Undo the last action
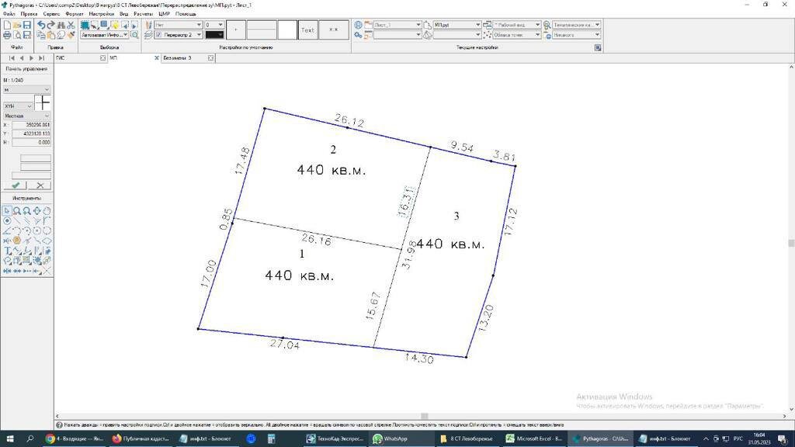This screenshot has width=795, height=447. (42, 25)
